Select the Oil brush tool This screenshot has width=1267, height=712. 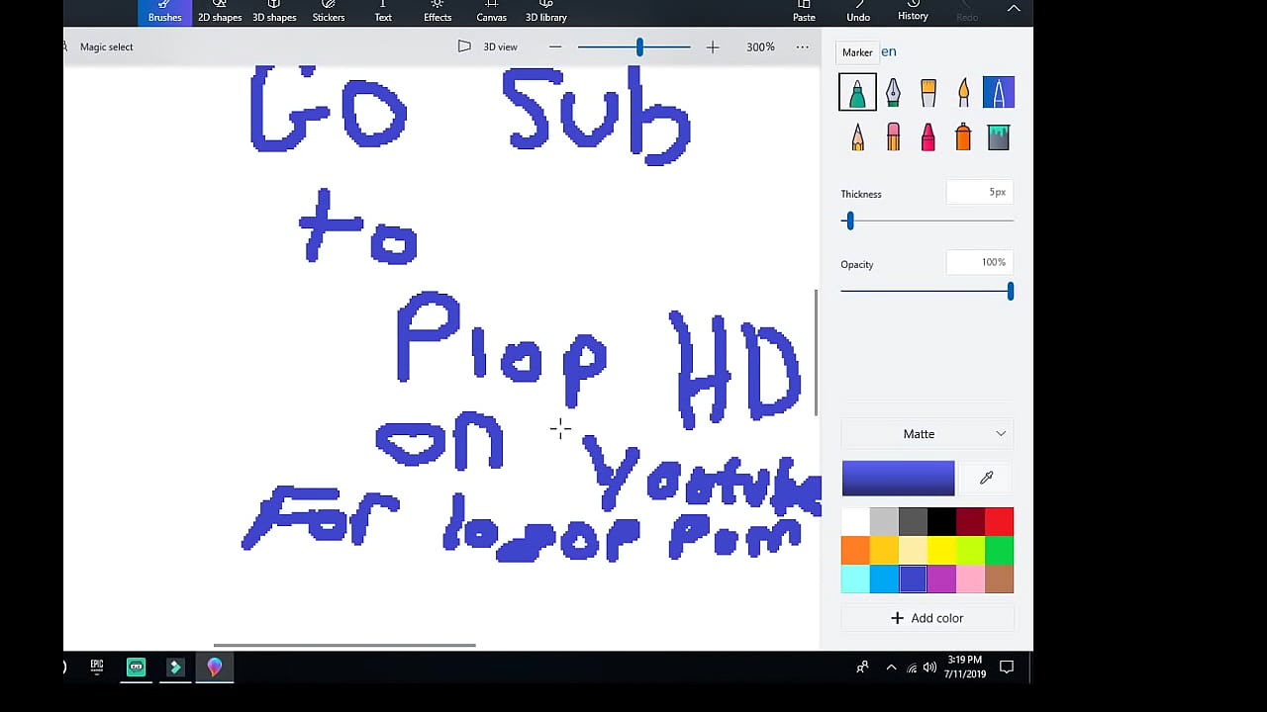pos(927,93)
